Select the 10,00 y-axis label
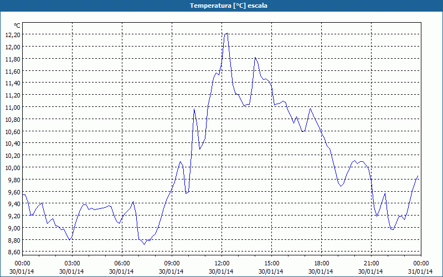This screenshot has height=277, width=443. (x=13, y=168)
